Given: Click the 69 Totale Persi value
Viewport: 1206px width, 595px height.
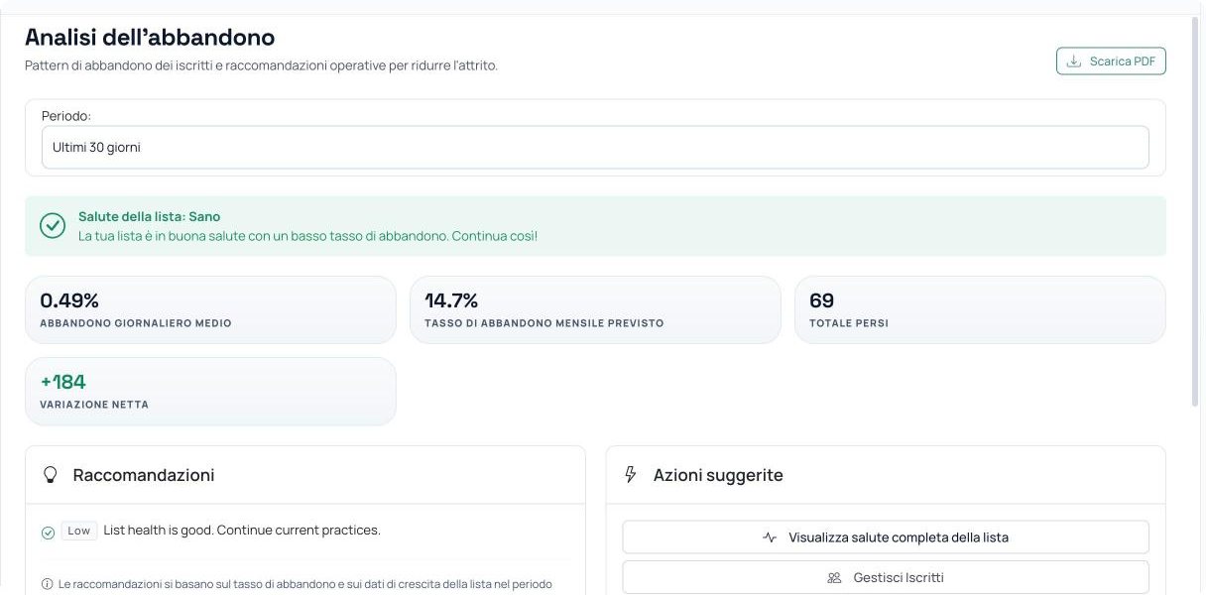Looking at the screenshot, I should click(x=821, y=300).
